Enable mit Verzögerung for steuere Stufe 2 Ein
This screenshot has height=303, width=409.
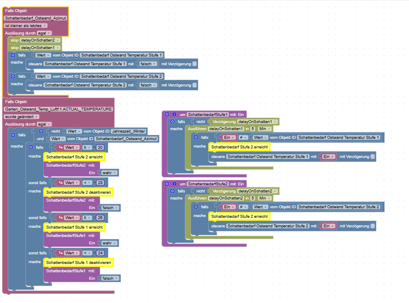[x=373, y=226]
